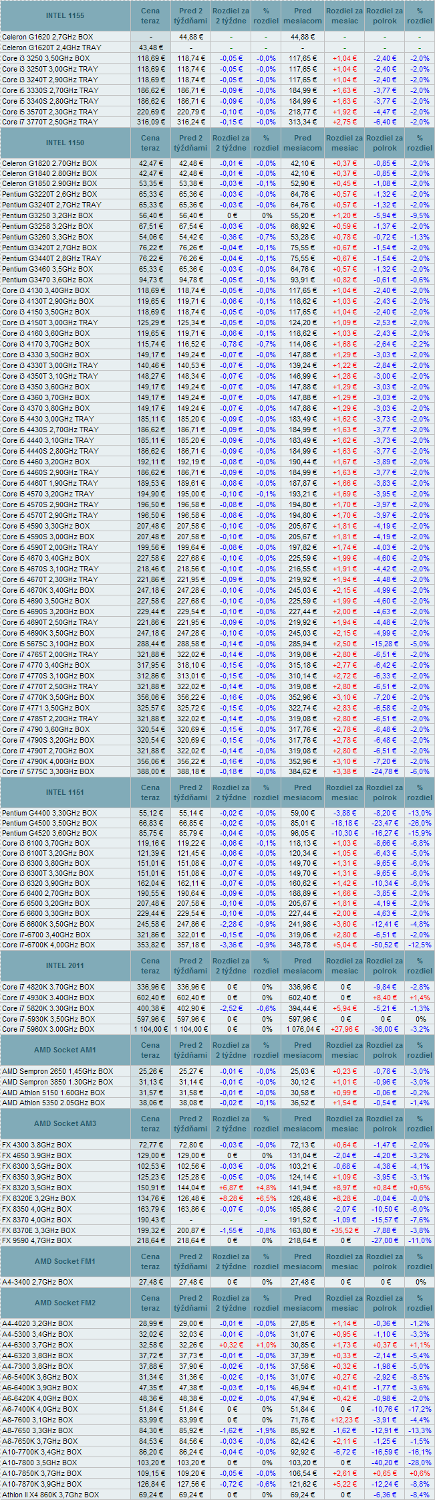Click 'Rozdiel za polrok' header in INTEL 1151 section
Image resolution: width=435 pixels, height=1500 pixels.
click(385, 792)
